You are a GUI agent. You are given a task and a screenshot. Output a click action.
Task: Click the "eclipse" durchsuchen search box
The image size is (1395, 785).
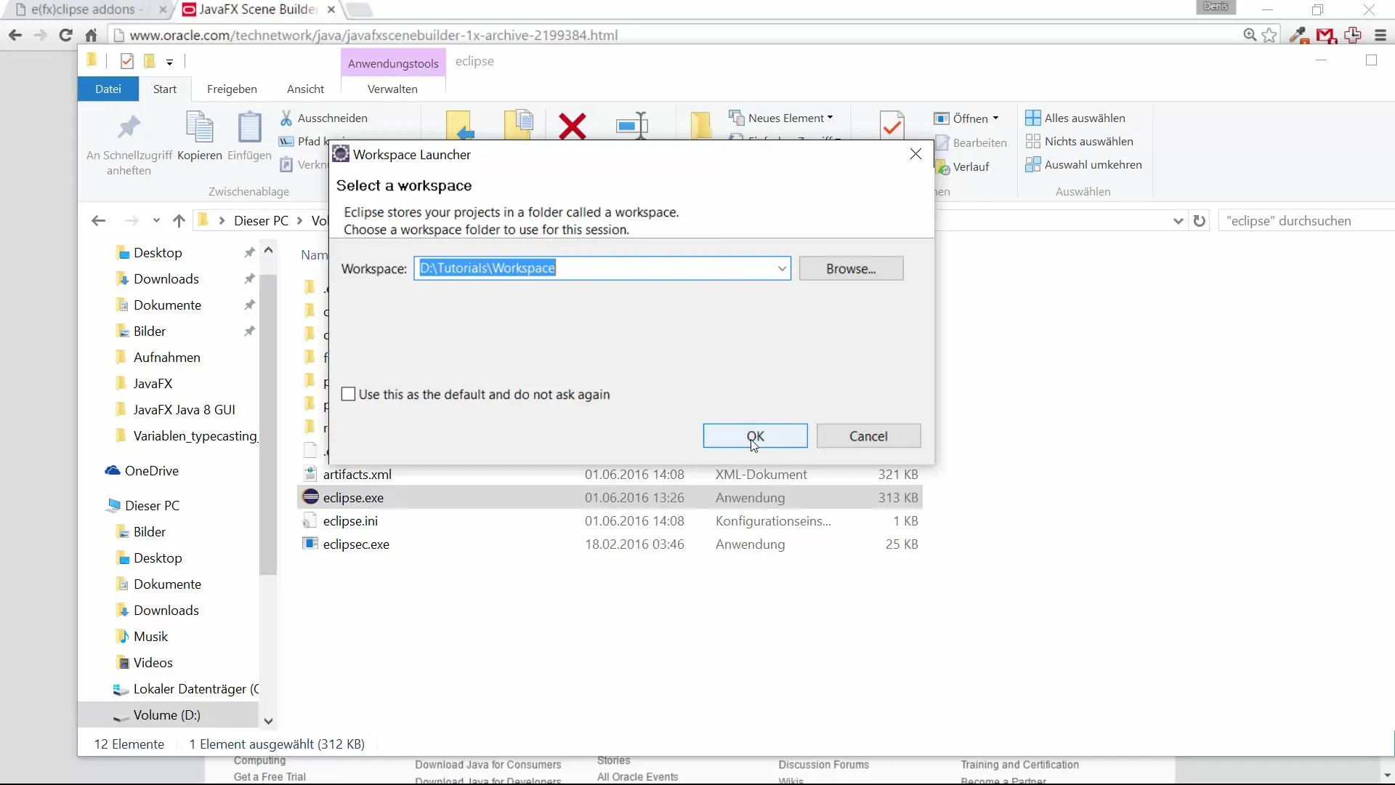(x=1308, y=220)
